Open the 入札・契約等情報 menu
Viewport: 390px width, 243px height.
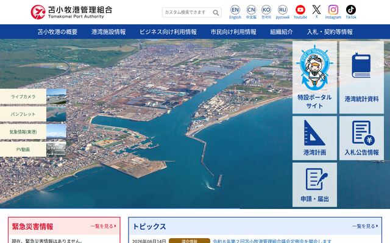[x=330, y=32]
